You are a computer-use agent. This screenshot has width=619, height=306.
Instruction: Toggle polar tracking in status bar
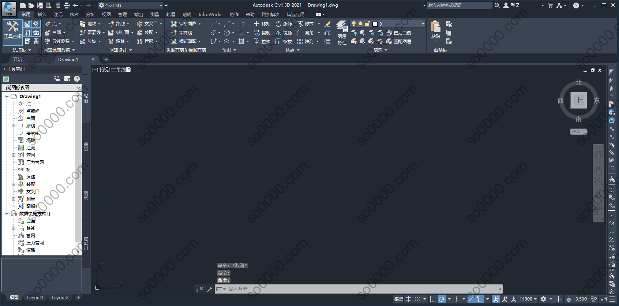(442, 299)
